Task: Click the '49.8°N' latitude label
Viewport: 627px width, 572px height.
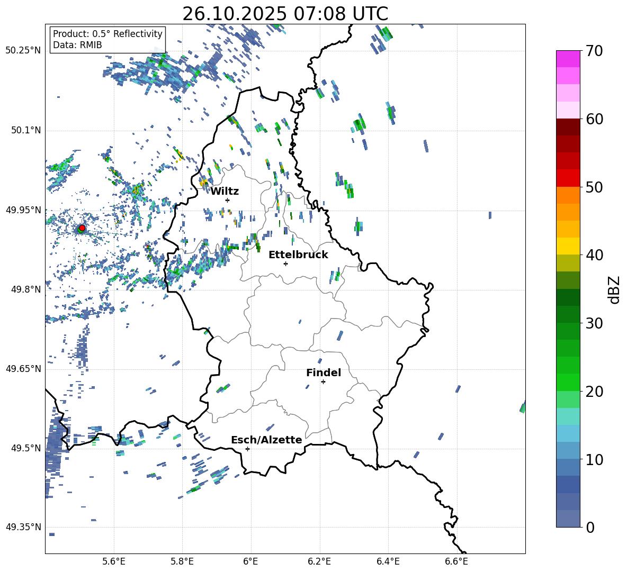Action: [x=26, y=289]
